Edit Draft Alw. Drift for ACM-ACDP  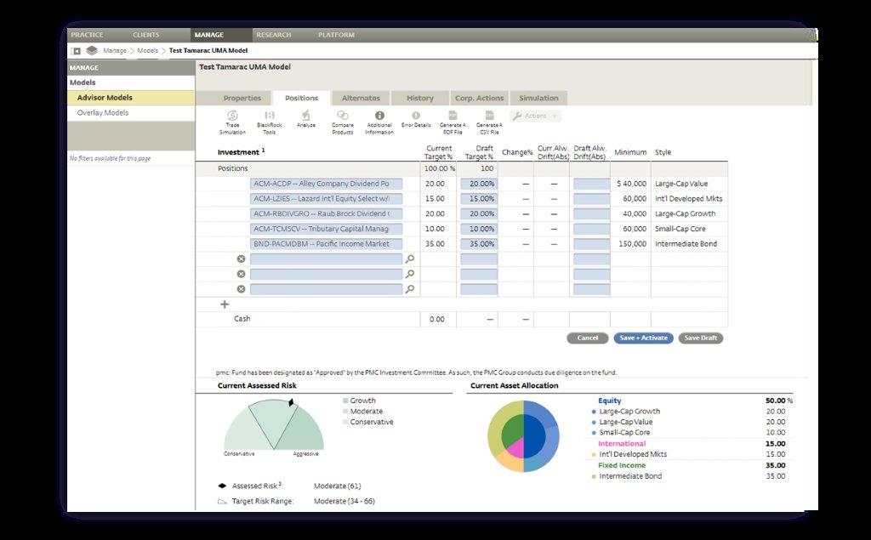(592, 184)
